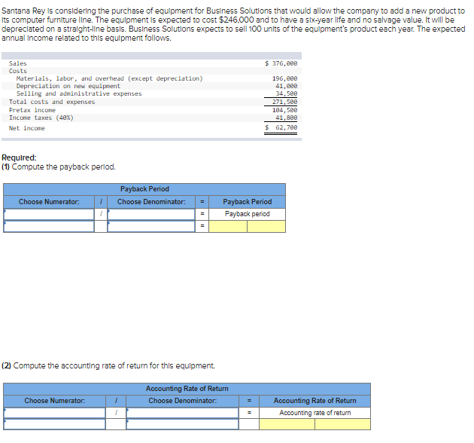Click the Sales amount $ 376,000

281,63
